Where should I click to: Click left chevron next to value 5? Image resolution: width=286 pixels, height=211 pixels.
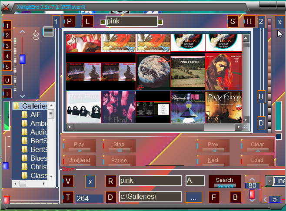pyautogui.click(x=266, y=200)
